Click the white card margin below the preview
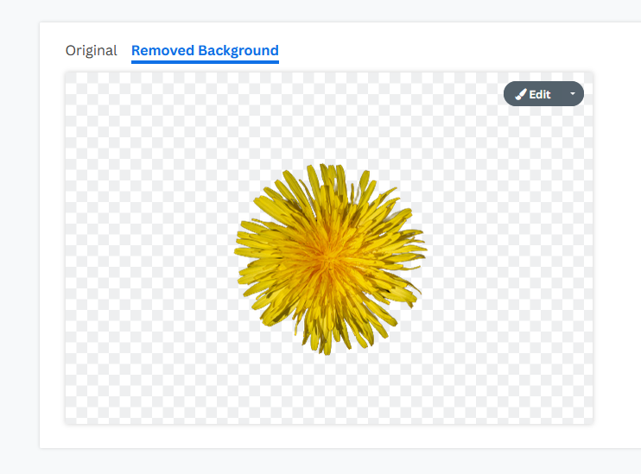 point(327,436)
